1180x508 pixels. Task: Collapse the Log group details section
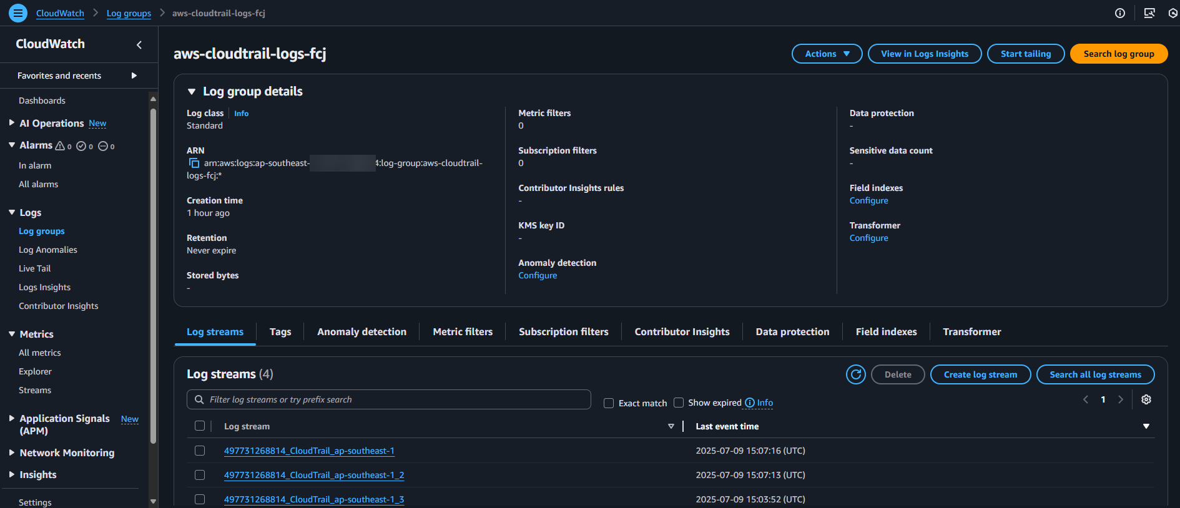(192, 92)
